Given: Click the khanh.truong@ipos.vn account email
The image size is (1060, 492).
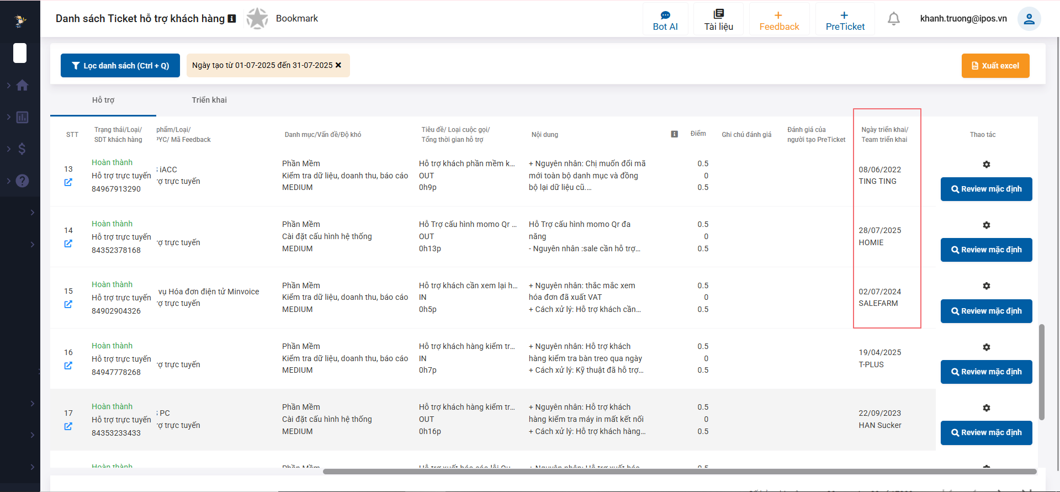Looking at the screenshot, I should 963,19.
